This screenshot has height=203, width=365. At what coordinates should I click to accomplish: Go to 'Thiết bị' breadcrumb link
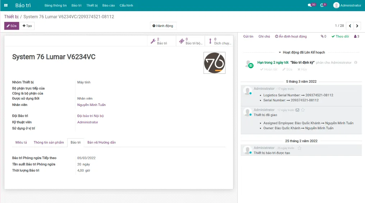pyautogui.click(x=11, y=17)
